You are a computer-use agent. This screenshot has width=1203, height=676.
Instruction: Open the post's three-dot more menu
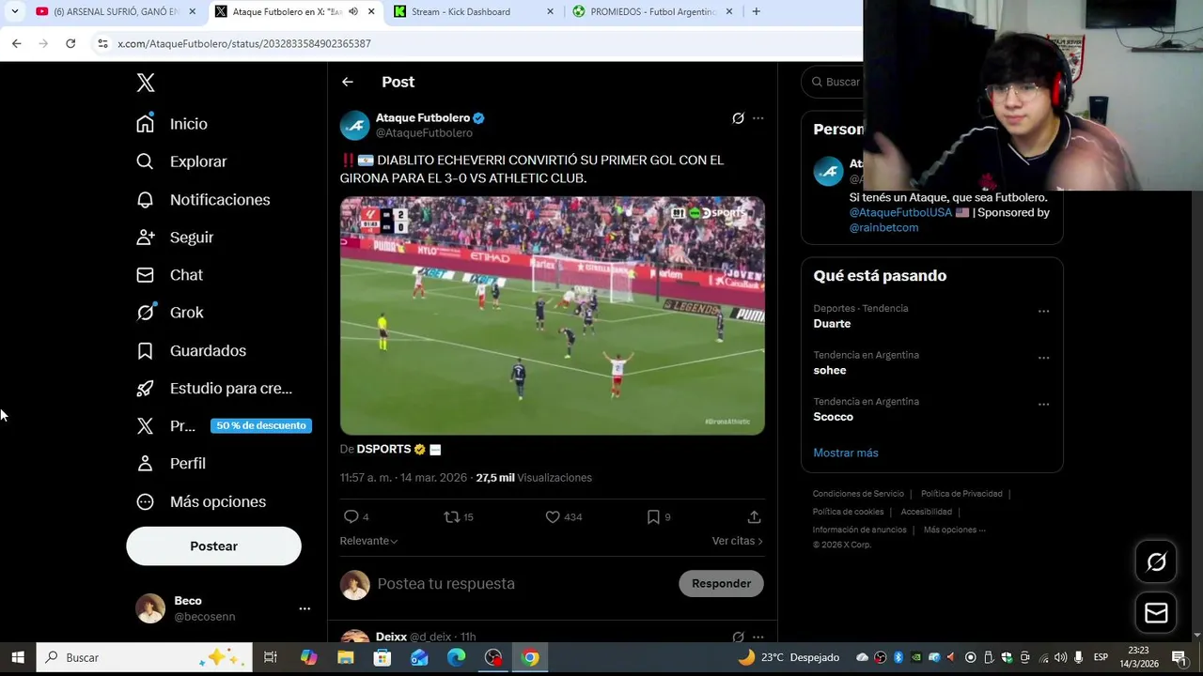coord(758,118)
